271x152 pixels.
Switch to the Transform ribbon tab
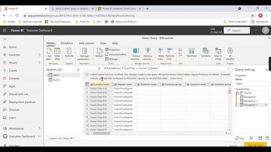(66, 43)
